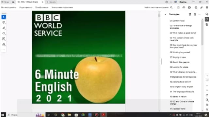The height and width of the screenshot is (117, 209).
Task: Go to previous page arrow in right rail
Action: (207, 85)
